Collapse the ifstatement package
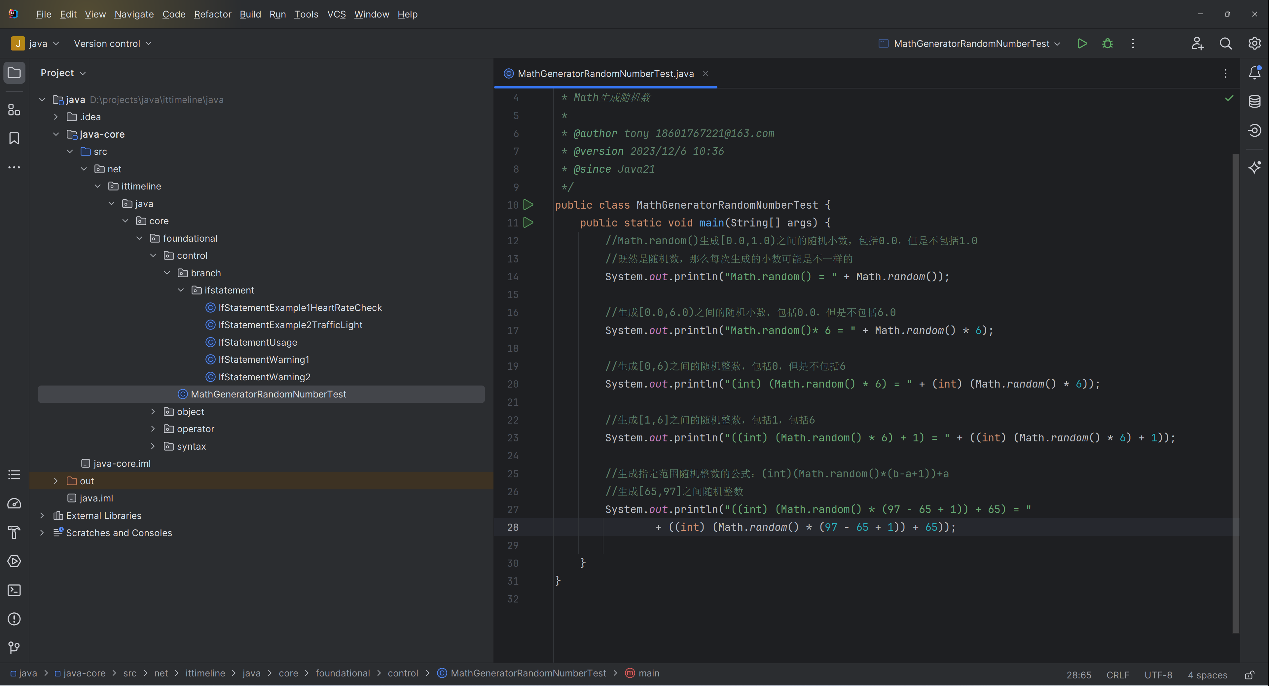 pyautogui.click(x=181, y=290)
